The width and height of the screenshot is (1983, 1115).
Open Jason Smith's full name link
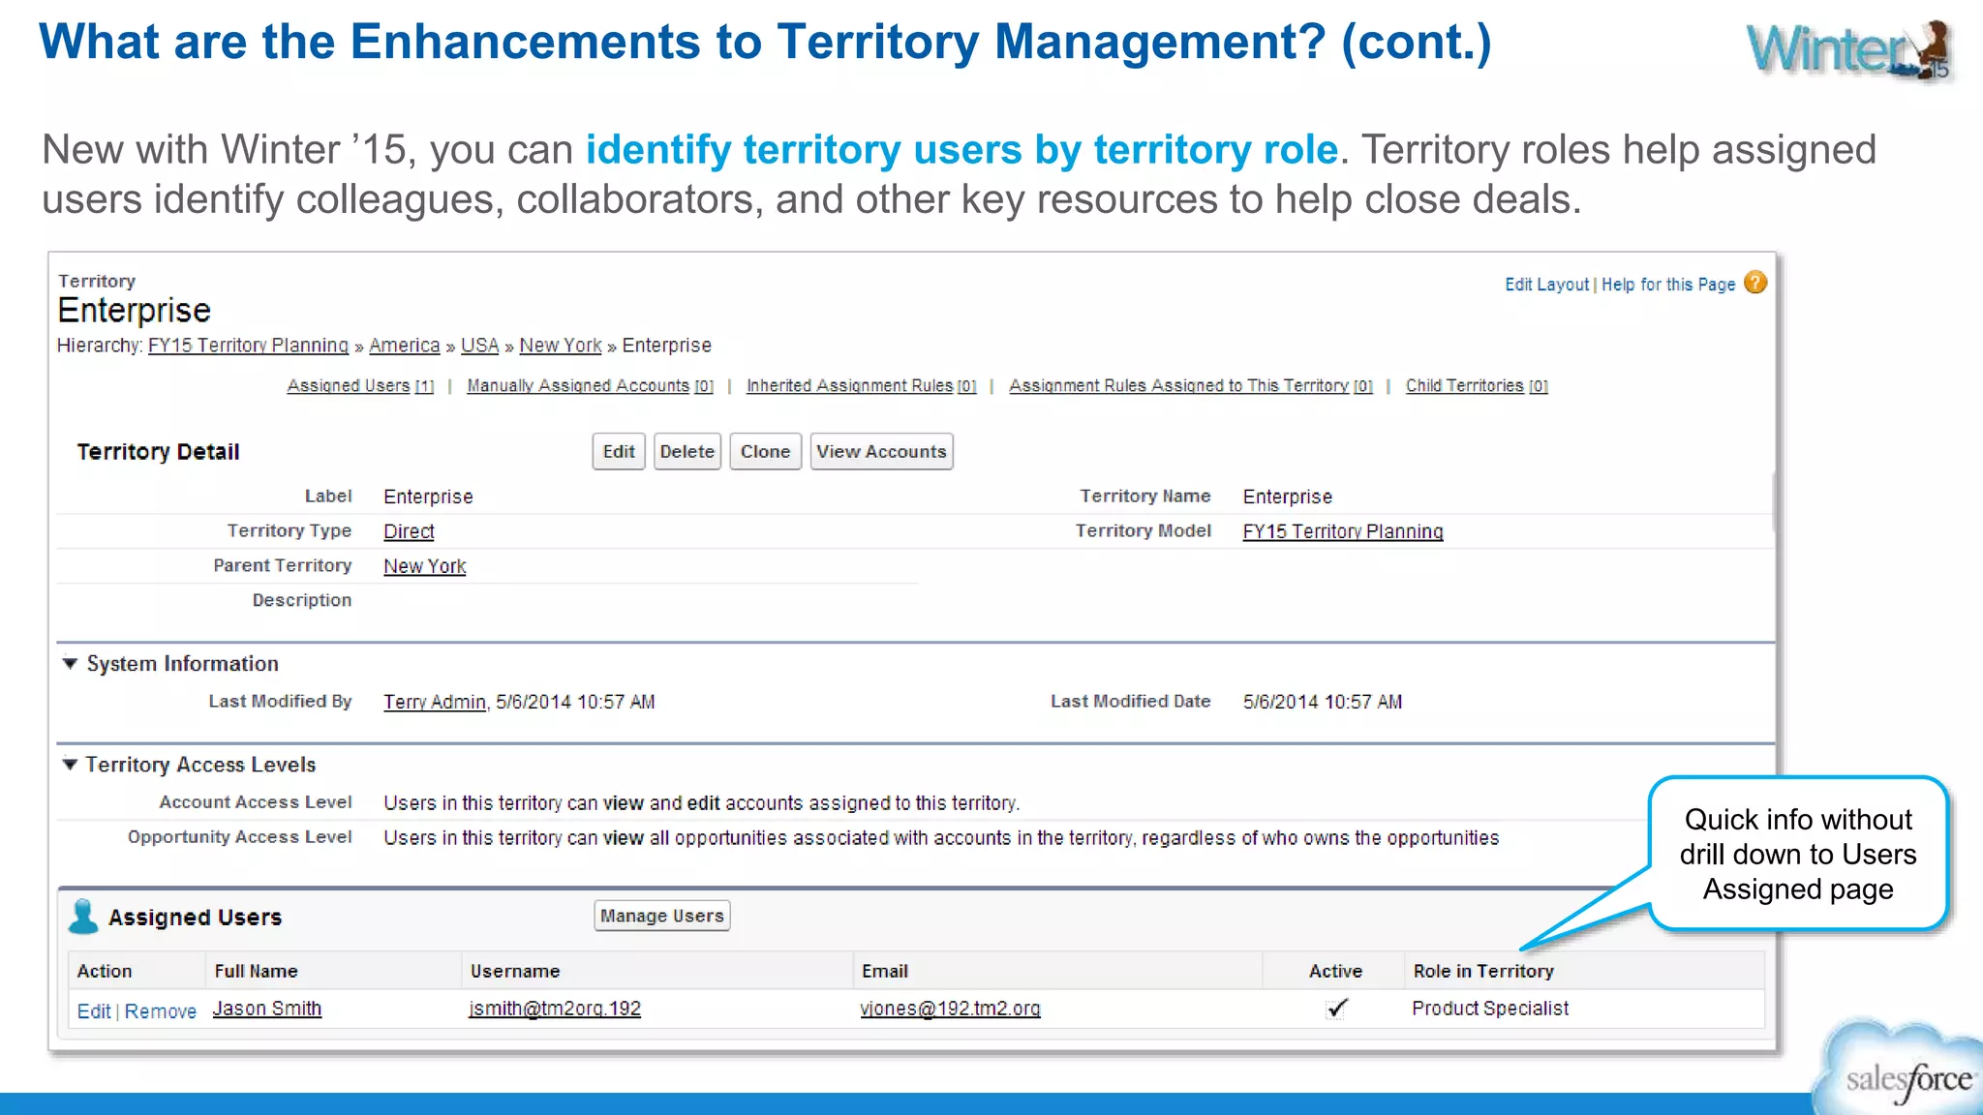267,1009
